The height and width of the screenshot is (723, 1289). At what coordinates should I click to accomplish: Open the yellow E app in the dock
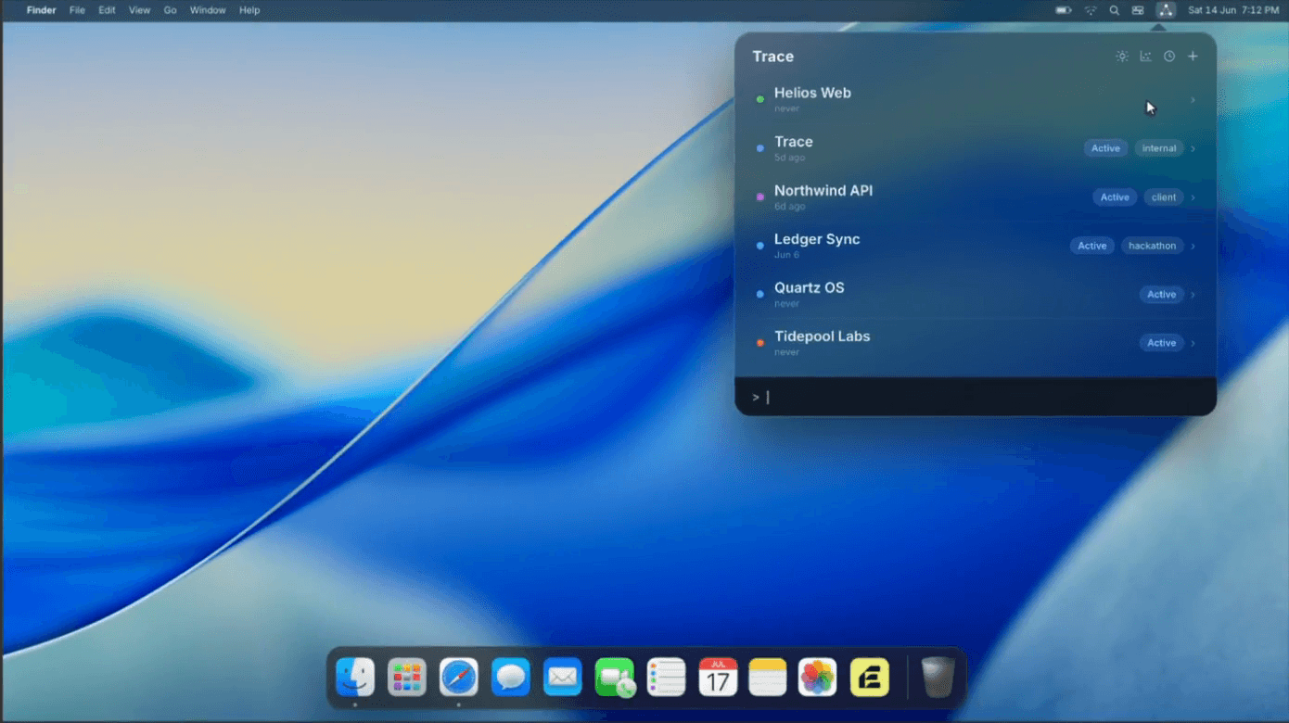[870, 678]
